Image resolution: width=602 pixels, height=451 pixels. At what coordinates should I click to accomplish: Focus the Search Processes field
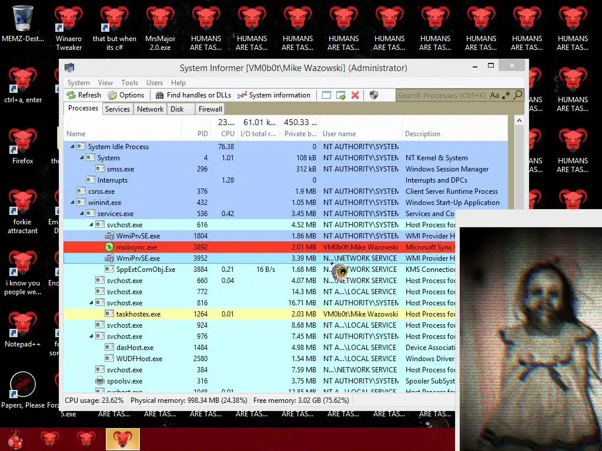coord(442,95)
